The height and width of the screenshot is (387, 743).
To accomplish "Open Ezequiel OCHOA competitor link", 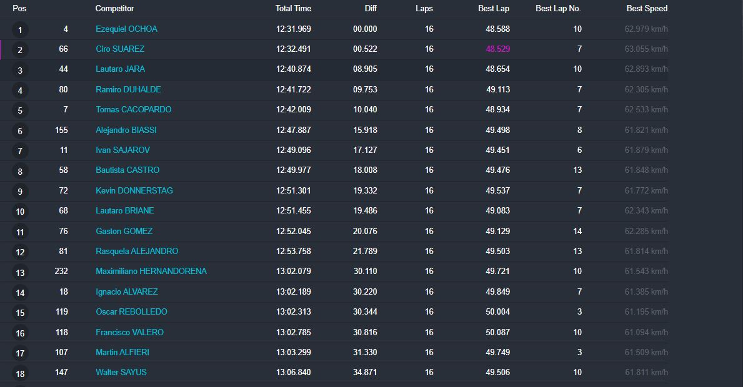I will (x=126, y=29).
